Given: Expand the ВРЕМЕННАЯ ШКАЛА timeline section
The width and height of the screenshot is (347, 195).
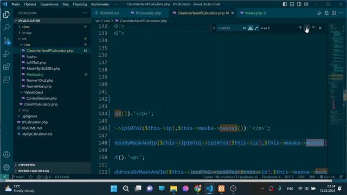Looking at the screenshot, I should click(52, 171).
